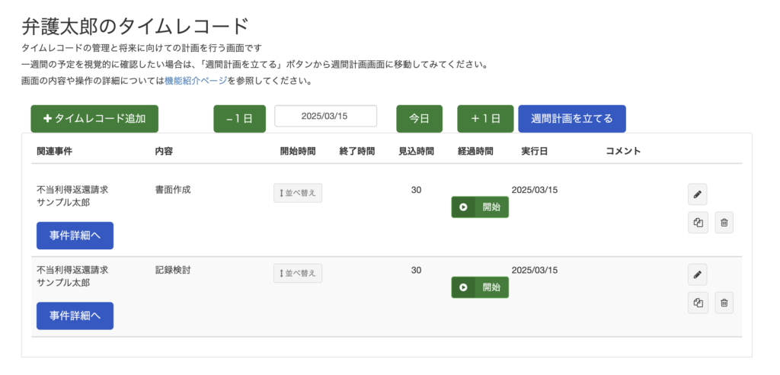
Task: Copy the 記録検討 time record
Action: tap(697, 303)
